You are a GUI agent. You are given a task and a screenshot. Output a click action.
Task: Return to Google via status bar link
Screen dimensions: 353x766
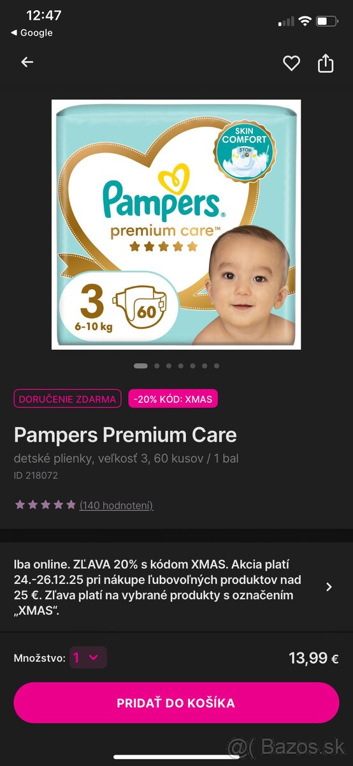click(x=32, y=33)
